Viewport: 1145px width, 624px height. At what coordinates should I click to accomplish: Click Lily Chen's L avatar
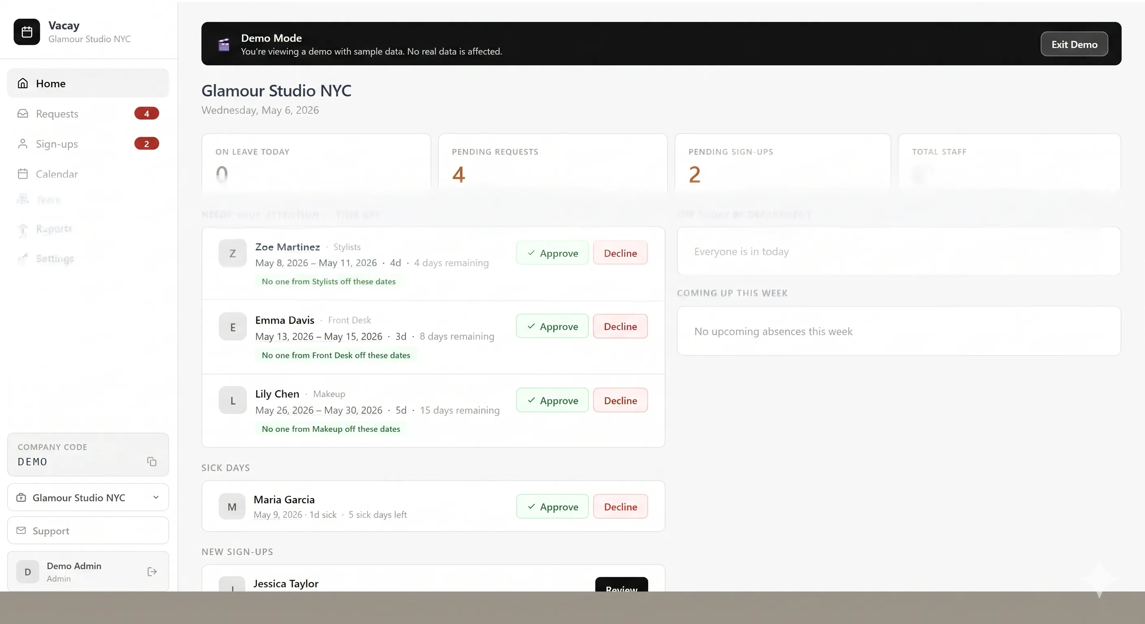233,401
